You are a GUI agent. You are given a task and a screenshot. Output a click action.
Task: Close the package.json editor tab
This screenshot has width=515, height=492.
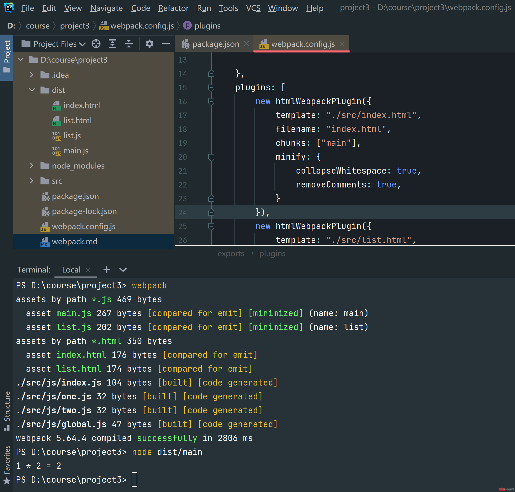click(247, 44)
